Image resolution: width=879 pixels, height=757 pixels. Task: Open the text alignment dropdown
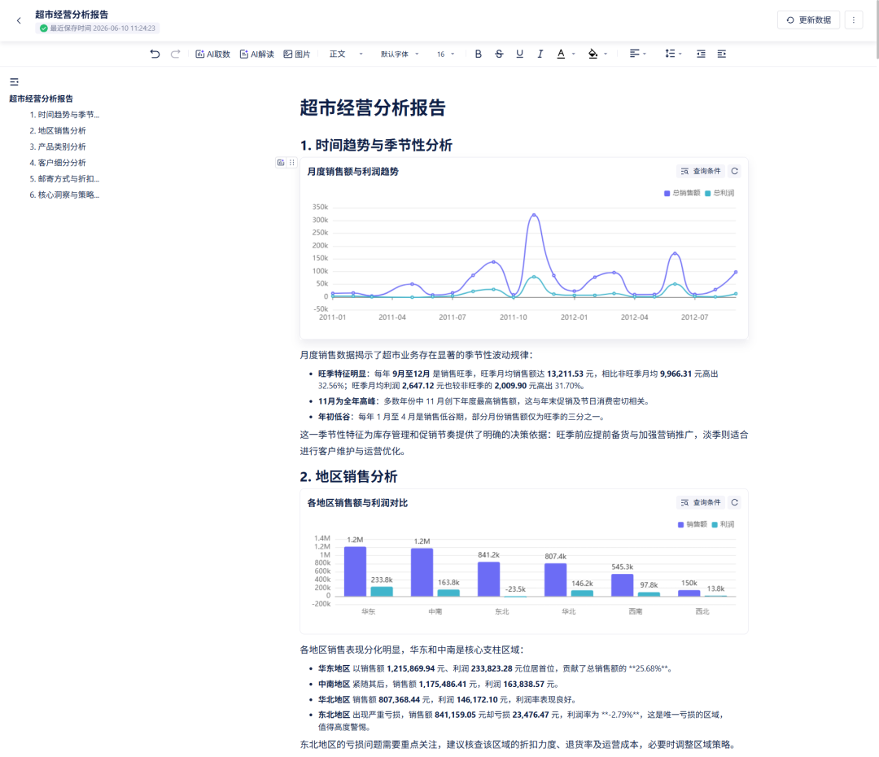pos(638,54)
